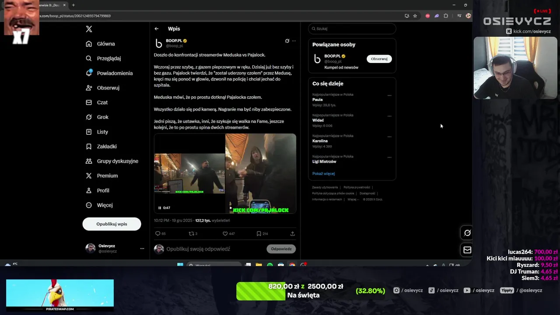Click the Chrome icon in the taskbar
Screen dimensions: 560x315
tap(292, 265)
